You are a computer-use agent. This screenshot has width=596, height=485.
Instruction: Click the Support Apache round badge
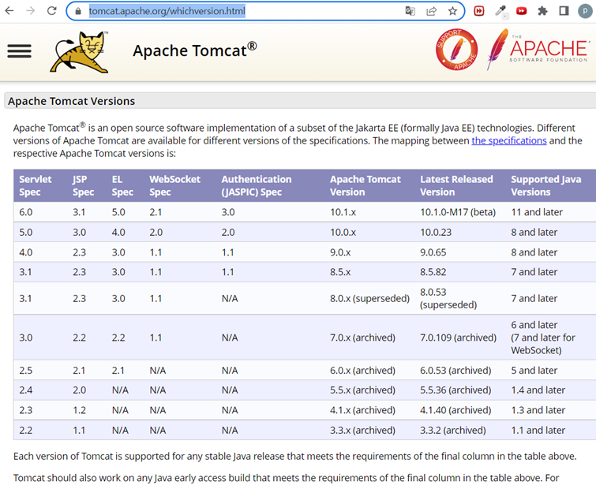pyautogui.click(x=456, y=50)
